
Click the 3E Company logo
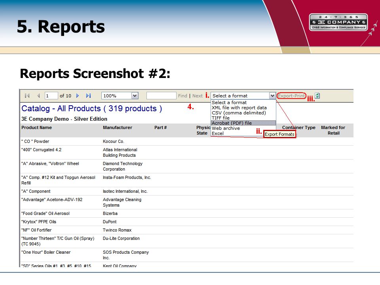338,22
